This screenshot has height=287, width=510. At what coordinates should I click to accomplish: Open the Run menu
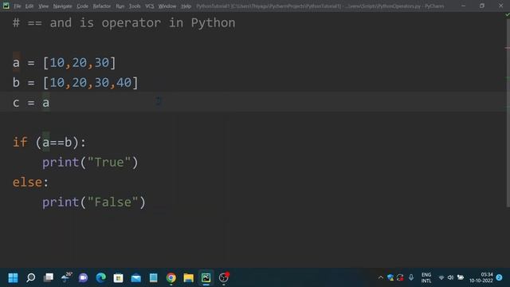click(120, 6)
